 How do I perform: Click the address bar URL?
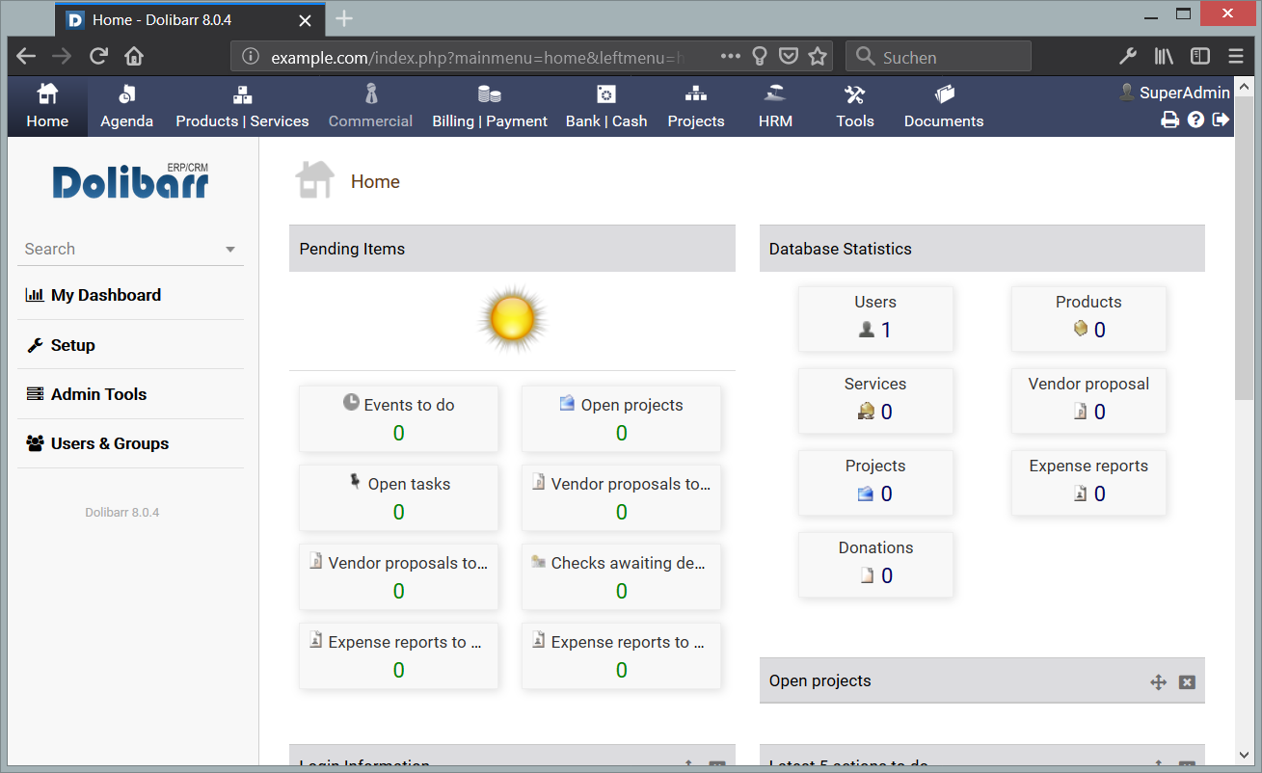point(477,57)
